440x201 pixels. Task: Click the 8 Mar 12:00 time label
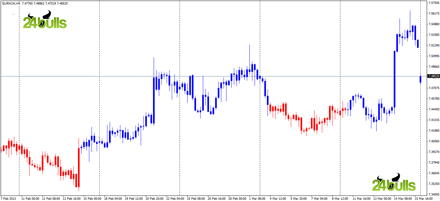[x=340, y=199]
